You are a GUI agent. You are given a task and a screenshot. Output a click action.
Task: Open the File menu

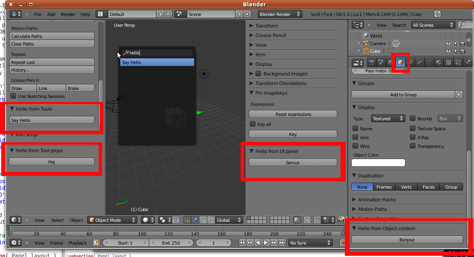pos(38,14)
